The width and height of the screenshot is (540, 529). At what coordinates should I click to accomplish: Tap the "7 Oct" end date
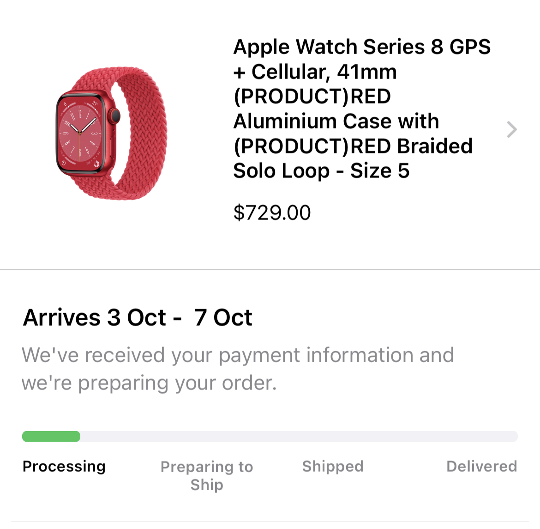tap(223, 318)
